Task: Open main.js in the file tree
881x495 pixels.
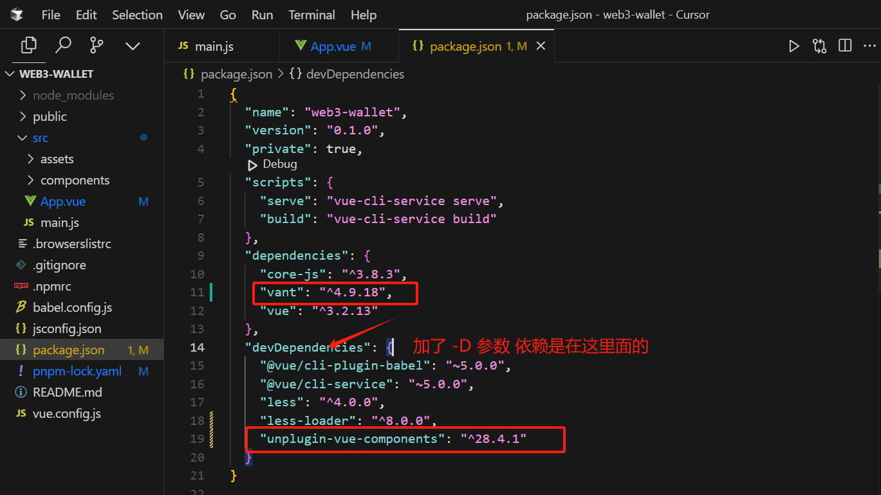Action: [82, 222]
